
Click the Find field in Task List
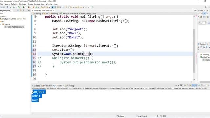pyautogui.click(x=202, y=23)
